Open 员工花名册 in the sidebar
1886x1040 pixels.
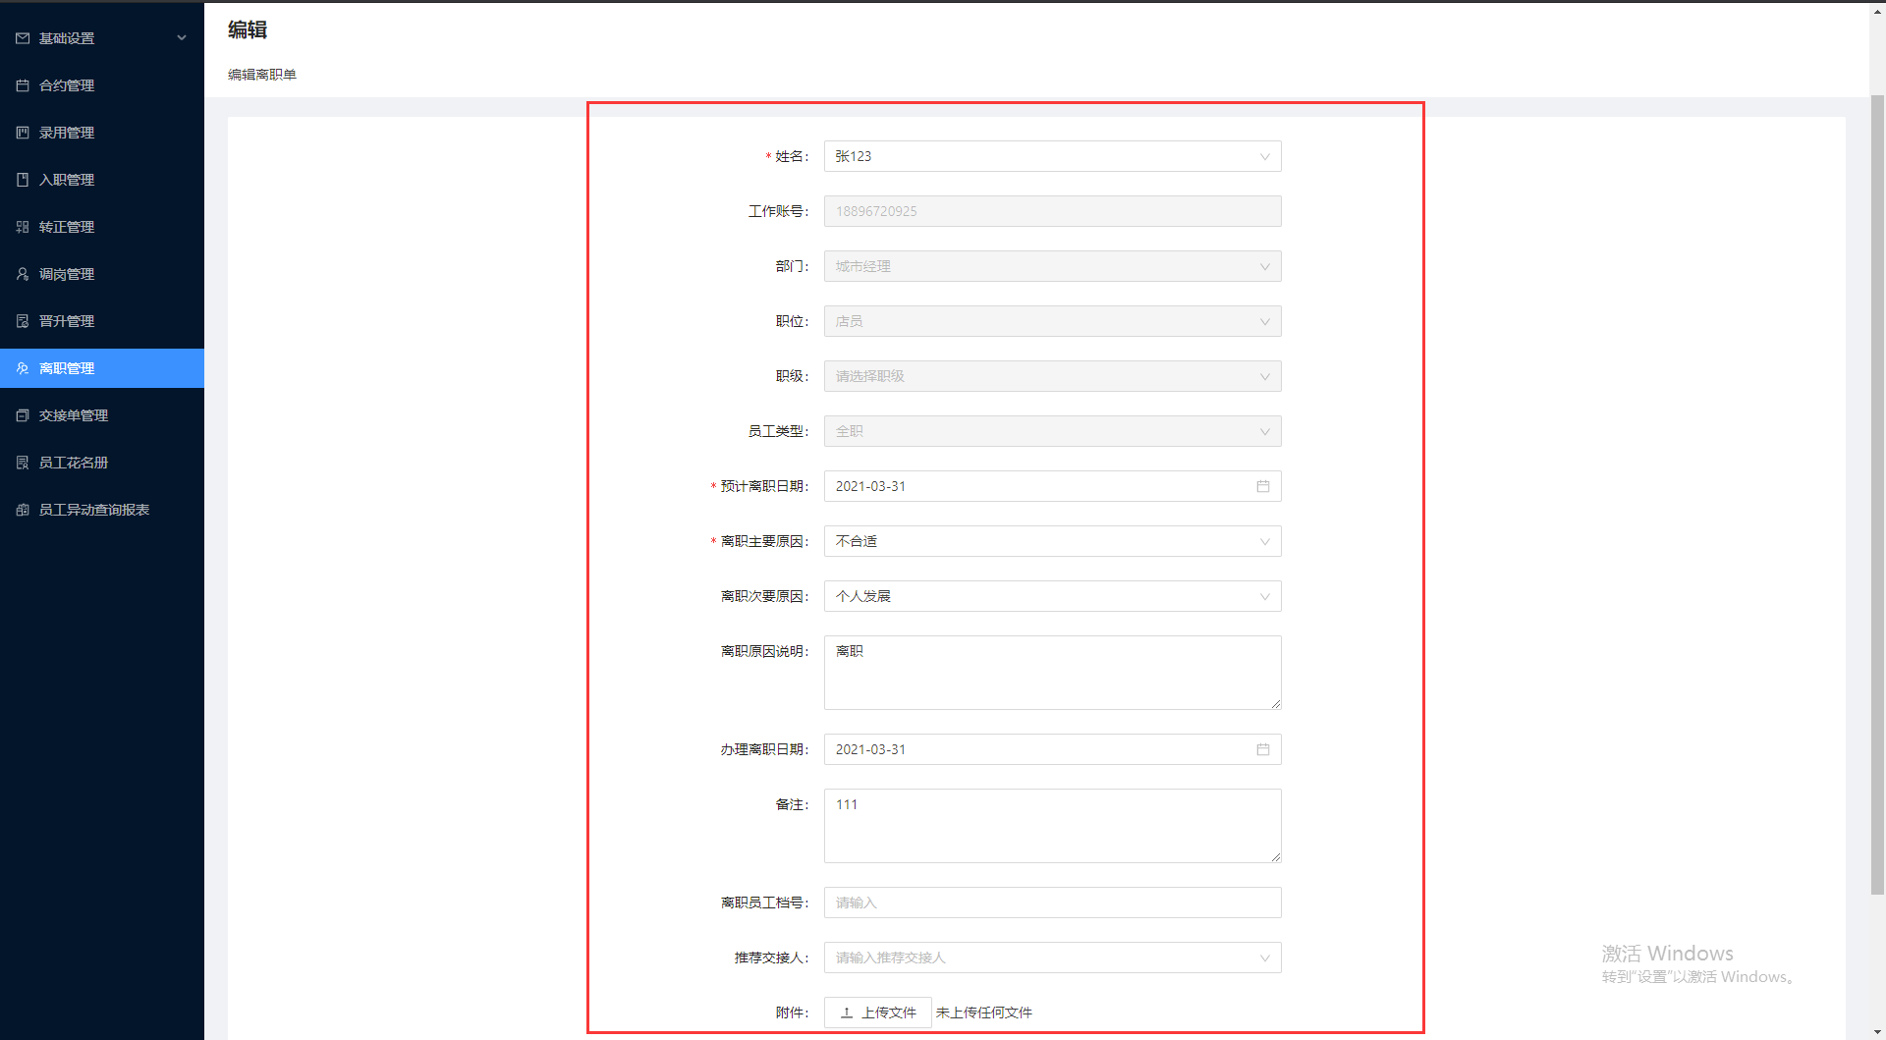(102, 463)
